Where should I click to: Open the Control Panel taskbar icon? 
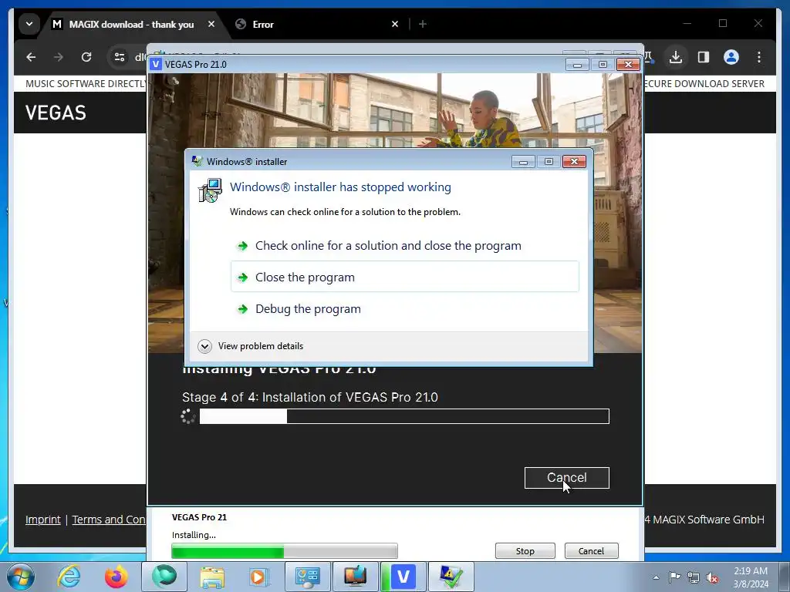pyautogui.click(x=307, y=577)
